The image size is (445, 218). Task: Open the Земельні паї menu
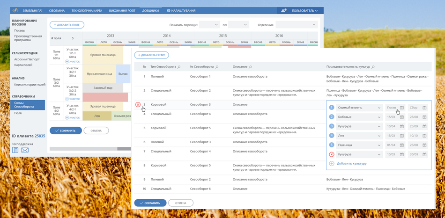click(x=33, y=11)
